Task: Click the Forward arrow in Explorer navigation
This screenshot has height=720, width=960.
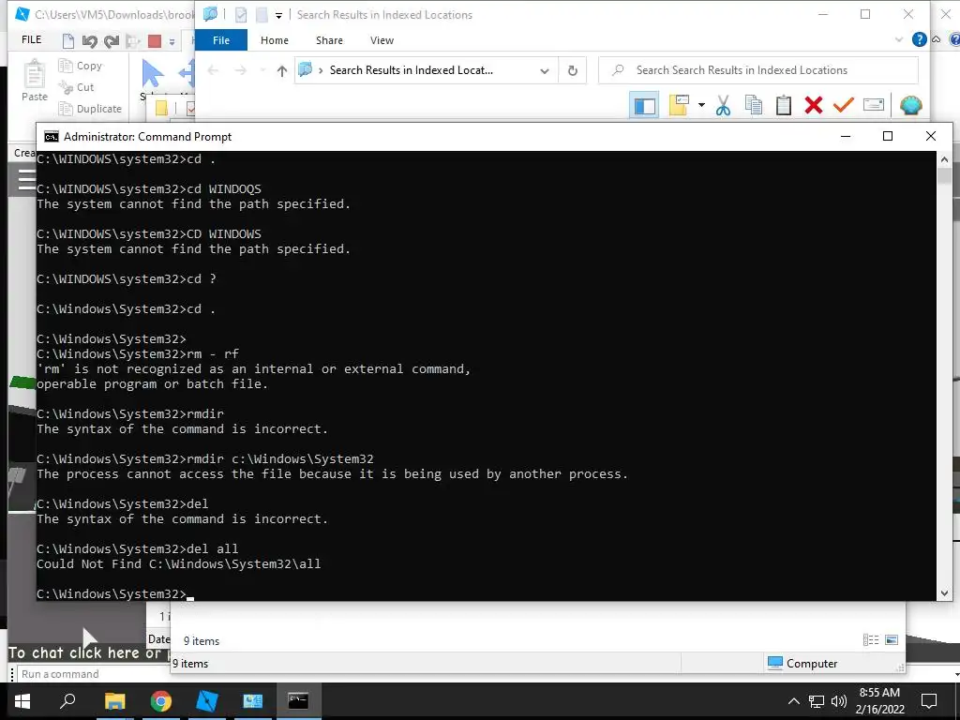Action: (x=241, y=70)
